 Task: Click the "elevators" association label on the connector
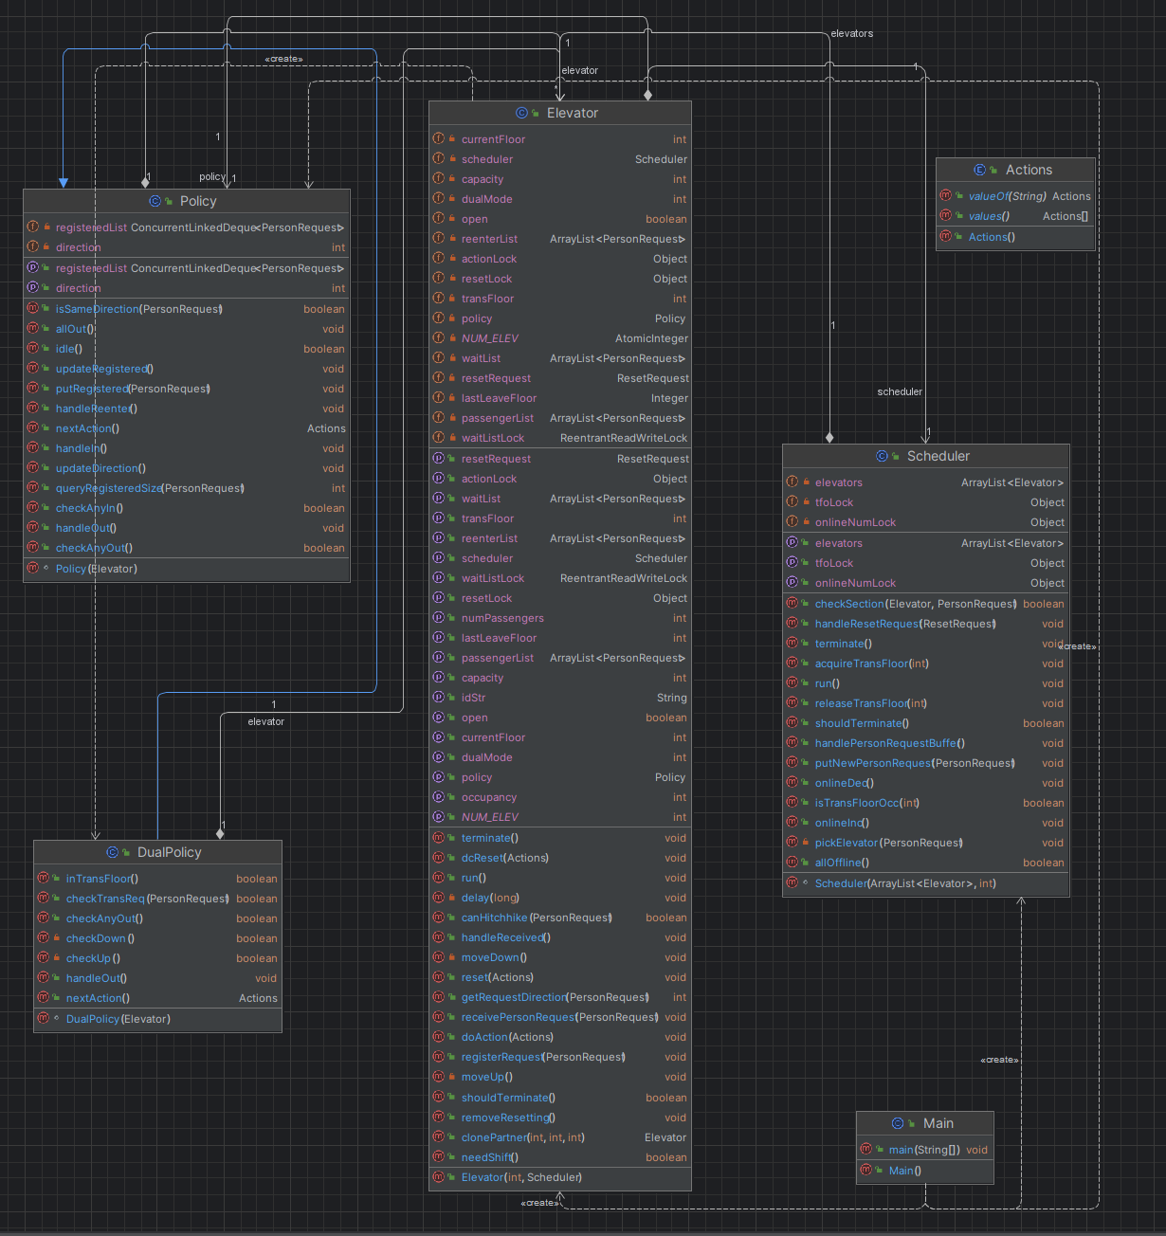click(852, 34)
